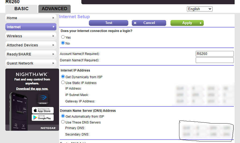Click the phone image in Nighthawk ad

pyautogui.click(x=18, y=111)
